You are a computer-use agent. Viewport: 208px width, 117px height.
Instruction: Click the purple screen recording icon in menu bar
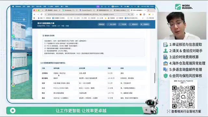[x=98, y=6]
